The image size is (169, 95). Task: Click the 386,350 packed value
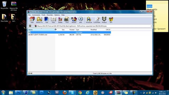(72, 35)
